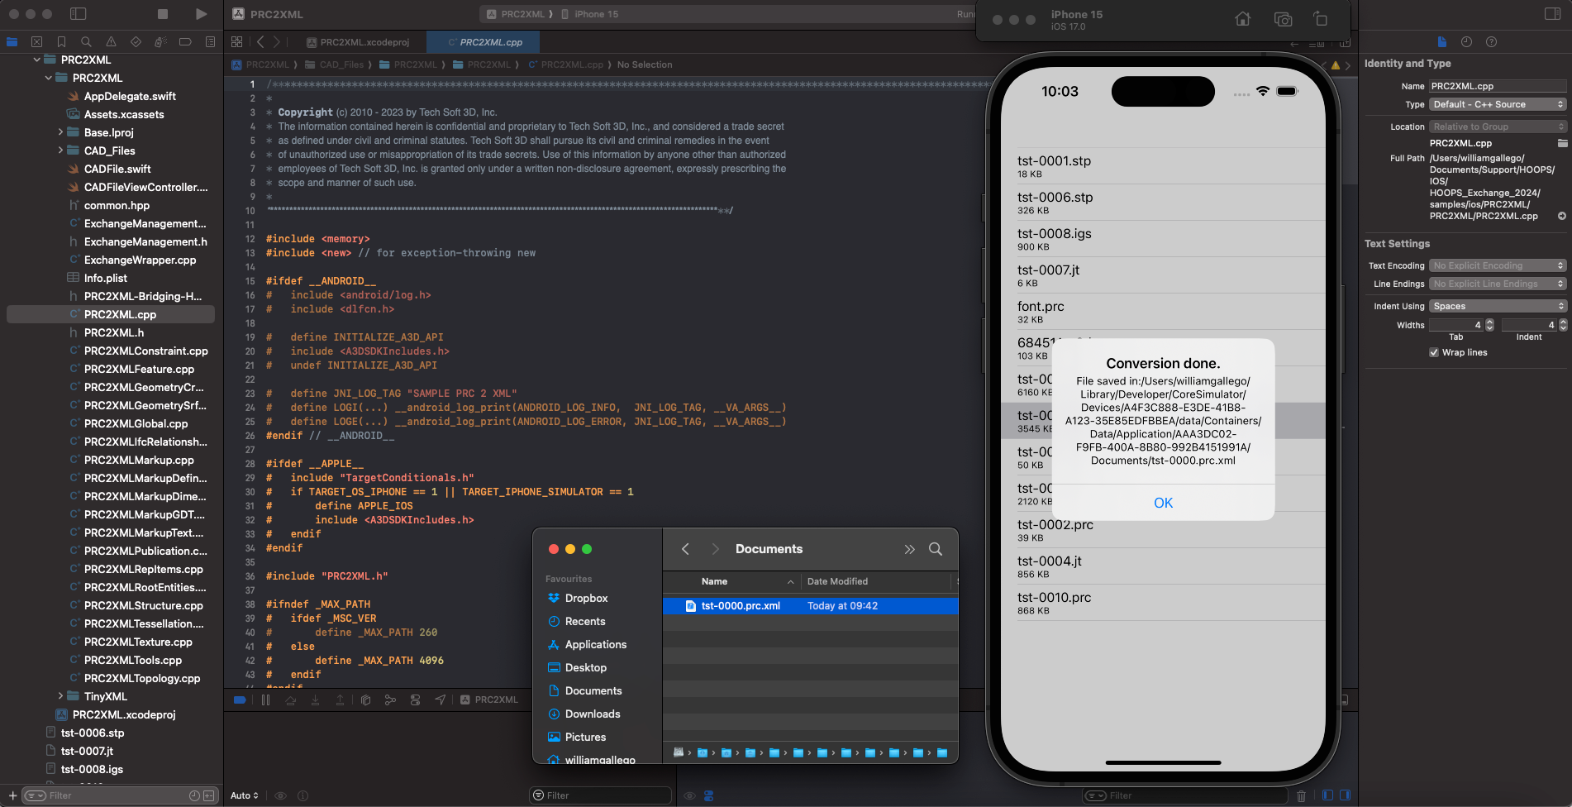Toggle the Wrap lines checkbox
The width and height of the screenshot is (1572, 807).
1434,353
